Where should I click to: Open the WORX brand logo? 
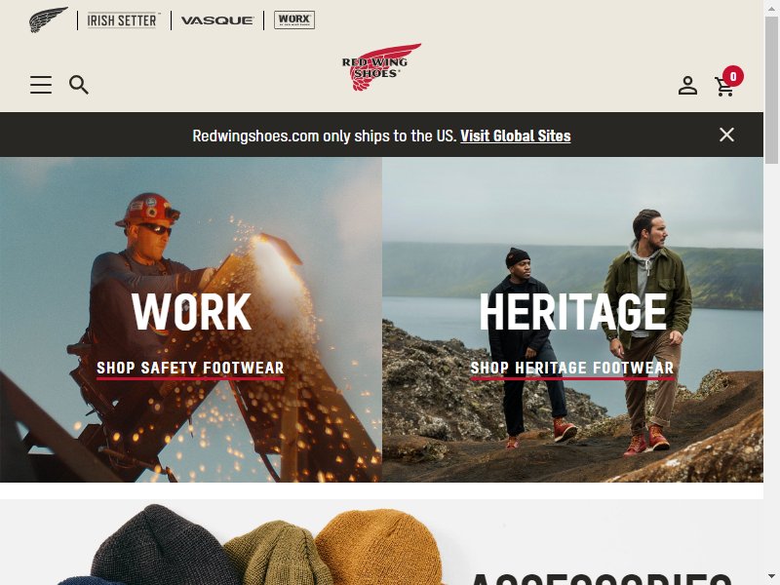294,19
